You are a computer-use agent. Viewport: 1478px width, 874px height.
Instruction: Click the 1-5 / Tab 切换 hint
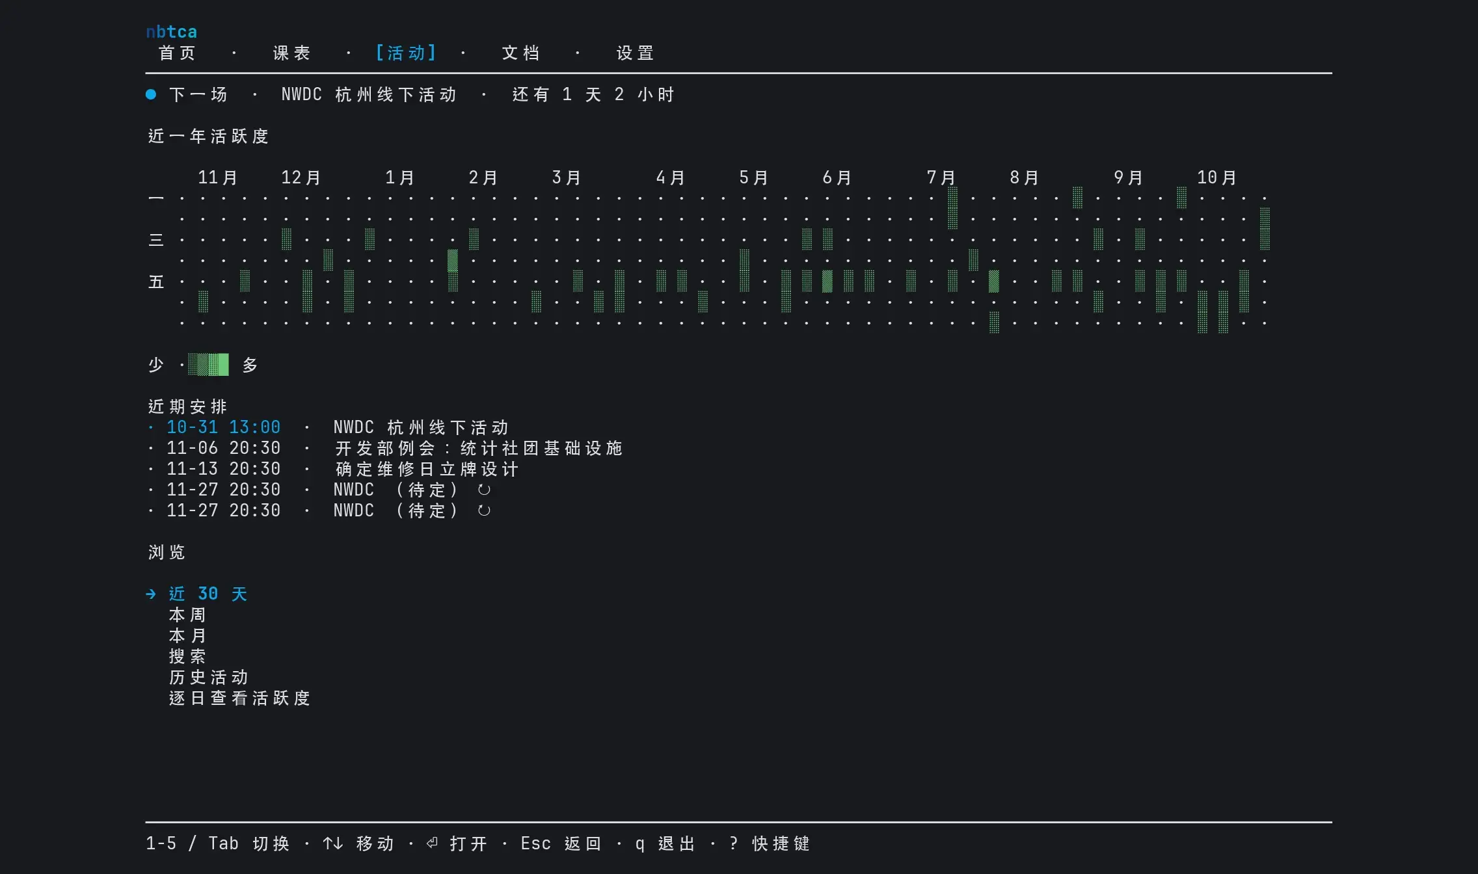click(x=218, y=843)
